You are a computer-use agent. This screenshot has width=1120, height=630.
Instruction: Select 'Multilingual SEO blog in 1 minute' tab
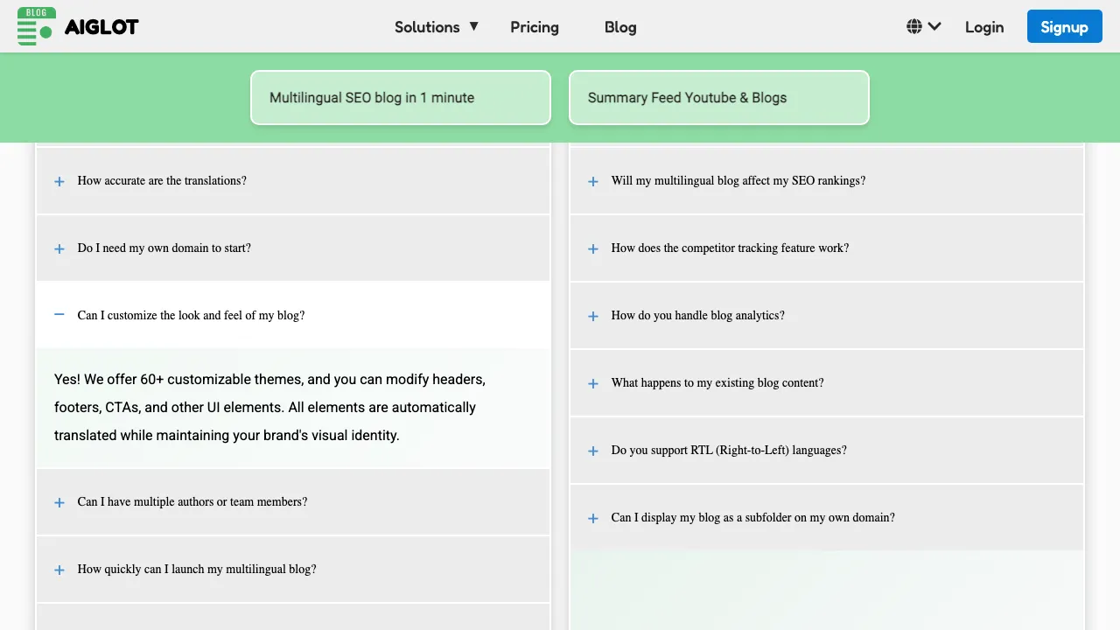(401, 98)
